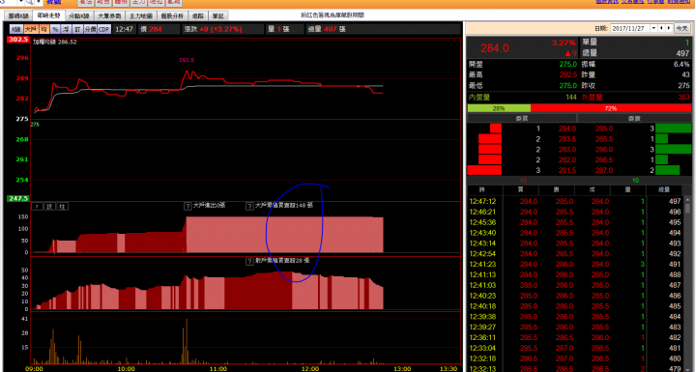The image size is (696, 372).
Task: Open the 筆記 tab
Action: [x=217, y=16]
